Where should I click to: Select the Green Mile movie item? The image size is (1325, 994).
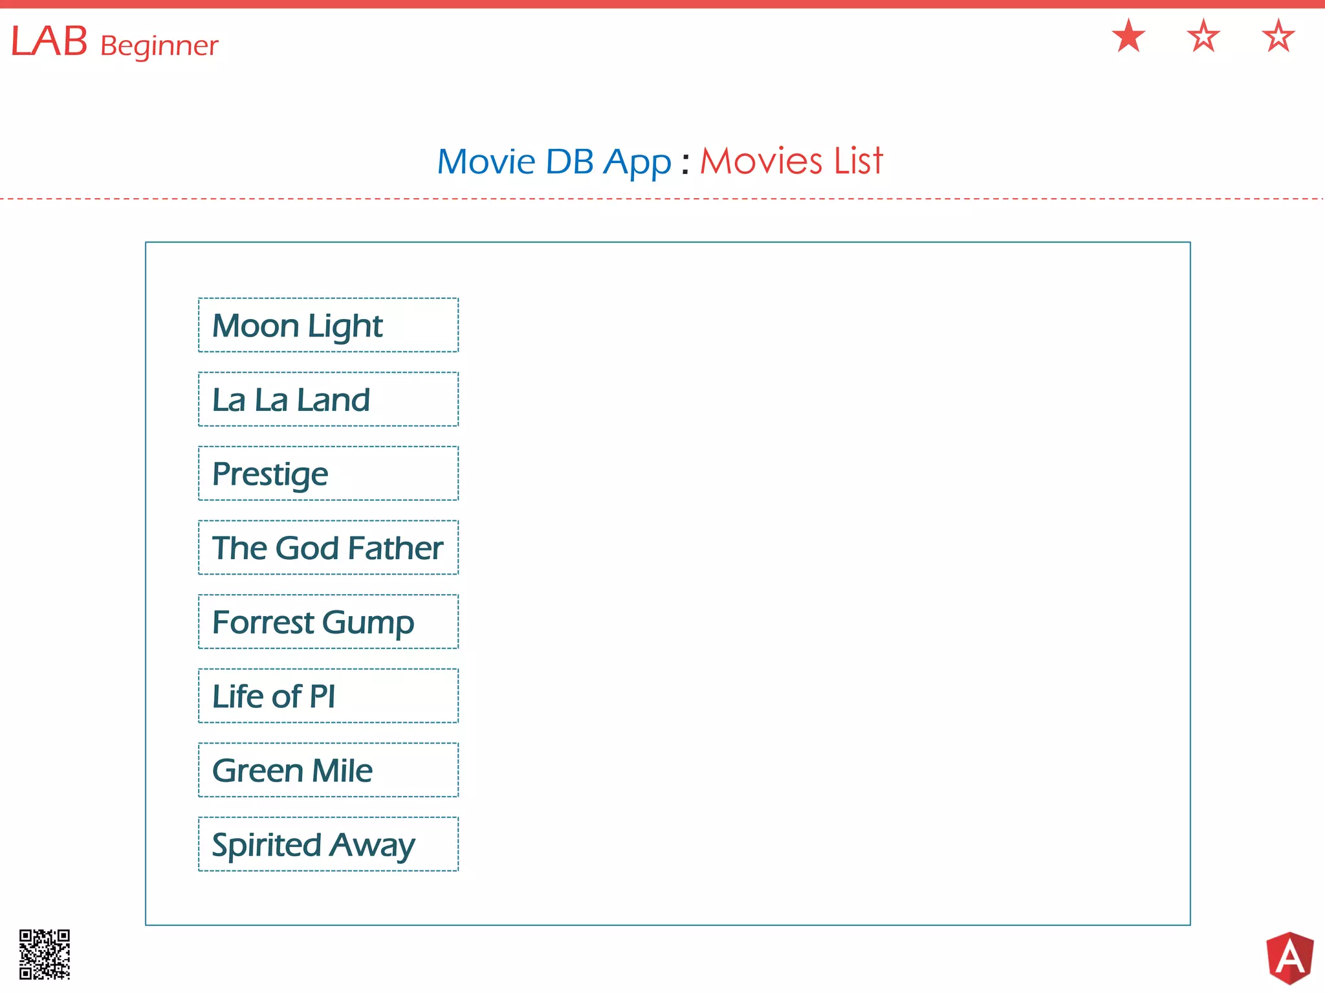pos(328,770)
